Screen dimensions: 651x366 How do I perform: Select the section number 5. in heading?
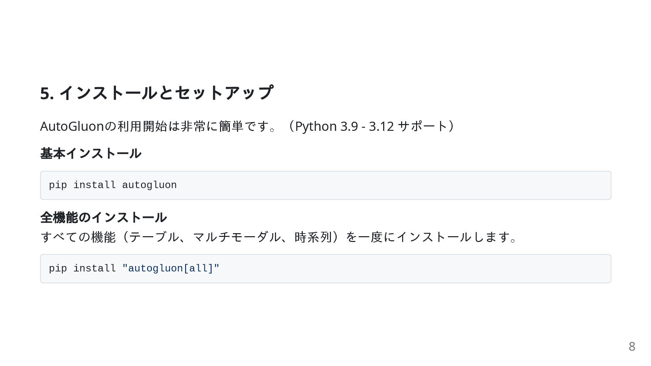pyautogui.click(x=47, y=93)
